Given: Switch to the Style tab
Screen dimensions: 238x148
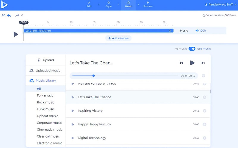Looking at the screenshot, I should click(x=109, y=4).
